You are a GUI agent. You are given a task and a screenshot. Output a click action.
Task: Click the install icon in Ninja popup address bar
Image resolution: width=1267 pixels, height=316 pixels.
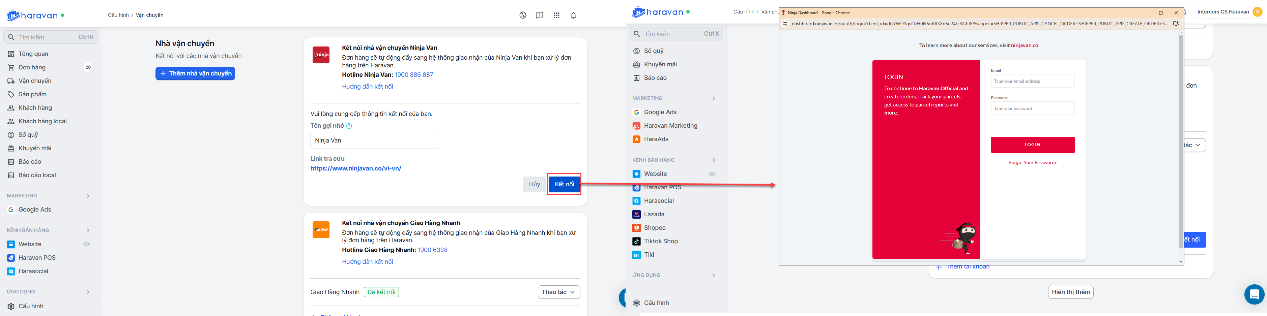tap(1176, 24)
